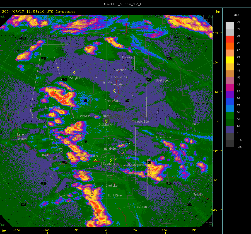Pick the dark orange swatch between 60 and 57

230,46
